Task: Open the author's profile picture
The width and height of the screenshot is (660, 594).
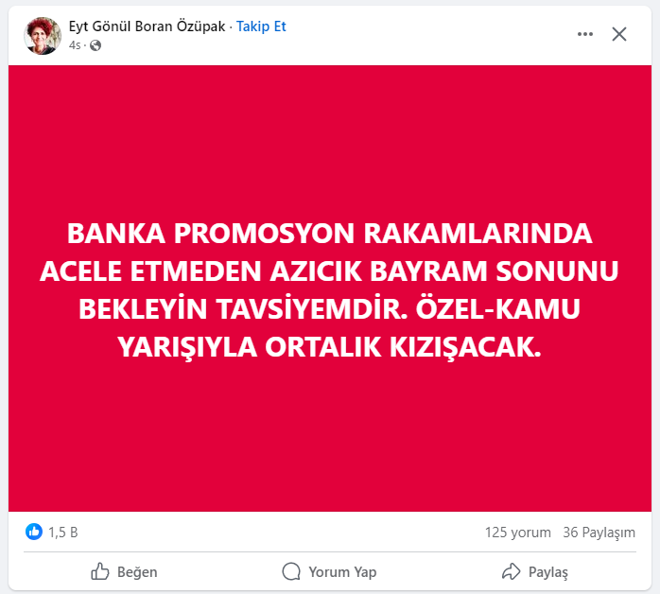Action: 43,35
